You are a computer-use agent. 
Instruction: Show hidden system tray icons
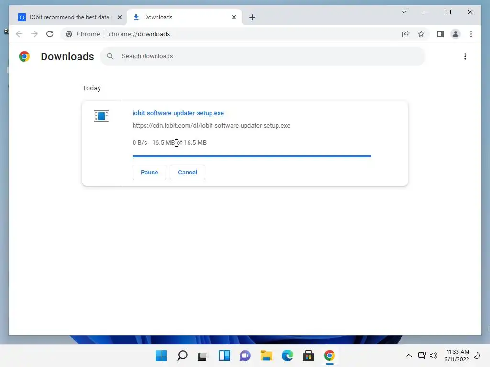tap(409, 356)
